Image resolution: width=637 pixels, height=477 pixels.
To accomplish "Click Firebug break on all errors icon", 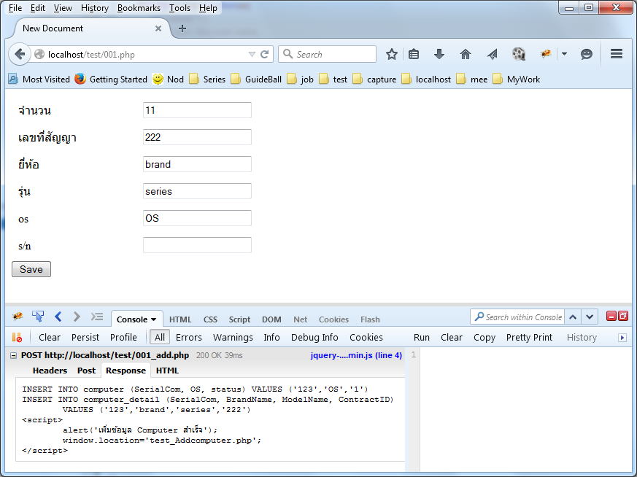I will pos(17,337).
